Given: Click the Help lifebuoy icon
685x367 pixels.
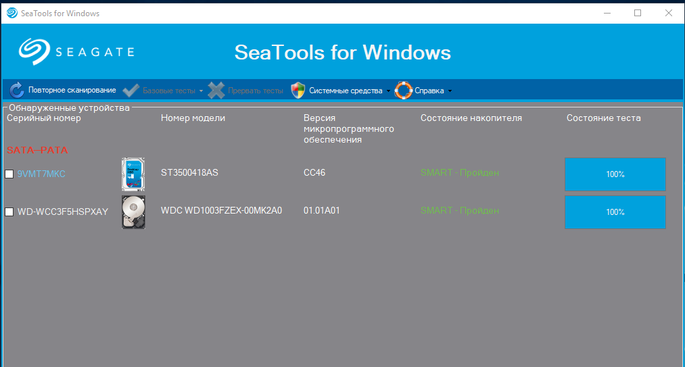Looking at the screenshot, I should (x=403, y=91).
